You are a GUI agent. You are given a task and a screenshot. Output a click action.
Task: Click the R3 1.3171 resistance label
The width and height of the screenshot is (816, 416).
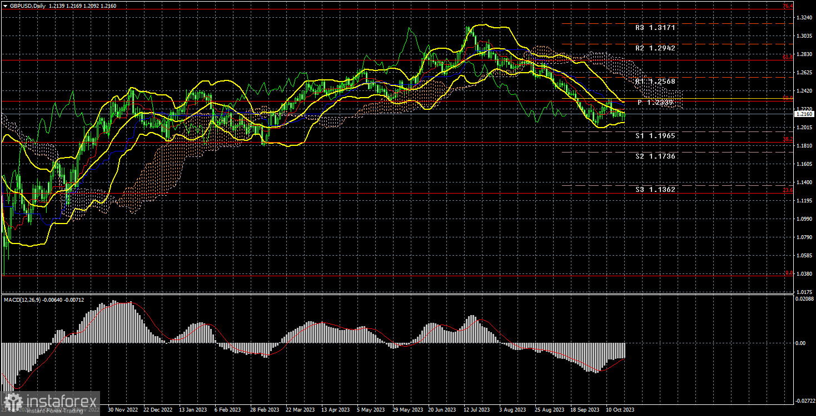click(x=655, y=27)
